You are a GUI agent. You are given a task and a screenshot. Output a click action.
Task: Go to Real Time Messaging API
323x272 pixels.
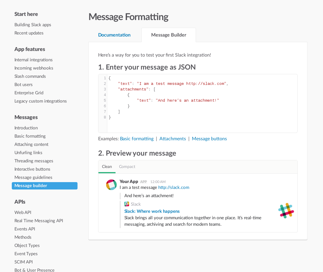(x=39, y=220)
